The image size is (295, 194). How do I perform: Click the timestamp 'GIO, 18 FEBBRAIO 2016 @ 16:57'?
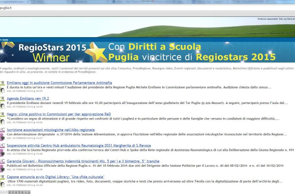pos(25,138)
